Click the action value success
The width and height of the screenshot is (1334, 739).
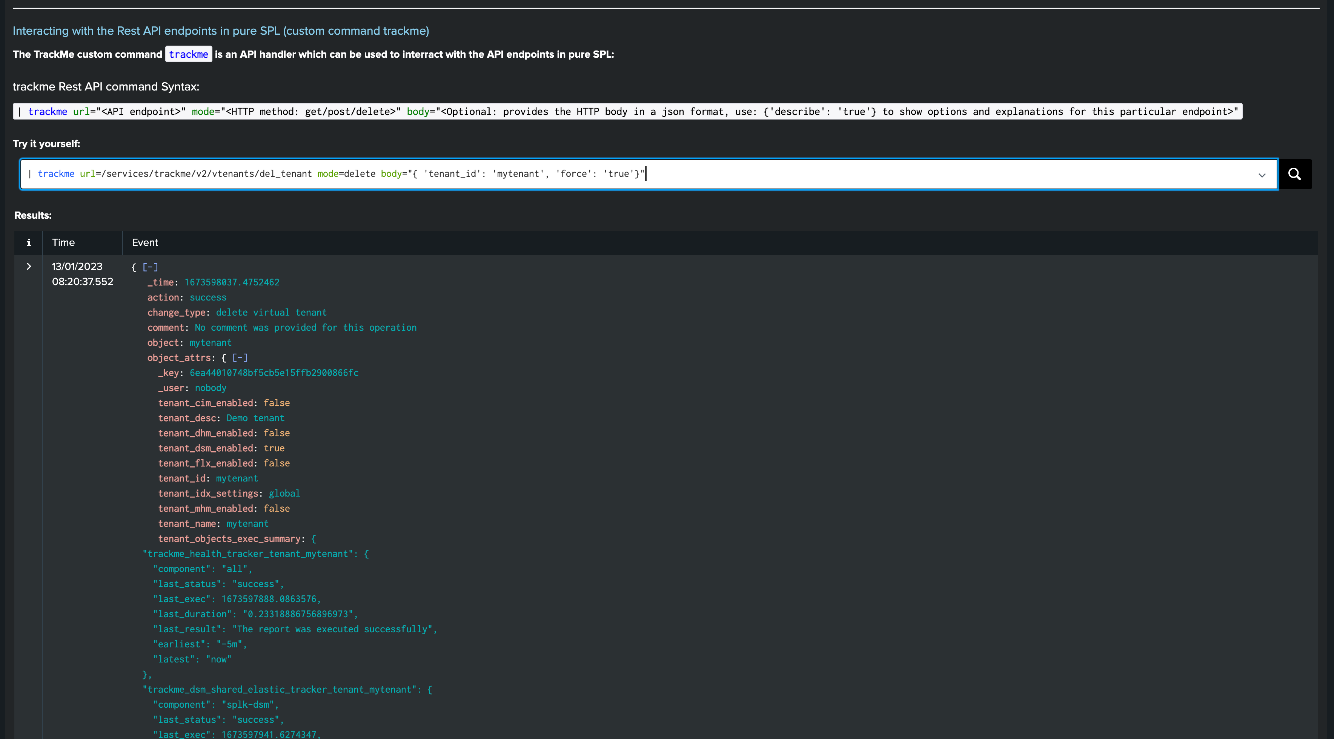[208, 297]
